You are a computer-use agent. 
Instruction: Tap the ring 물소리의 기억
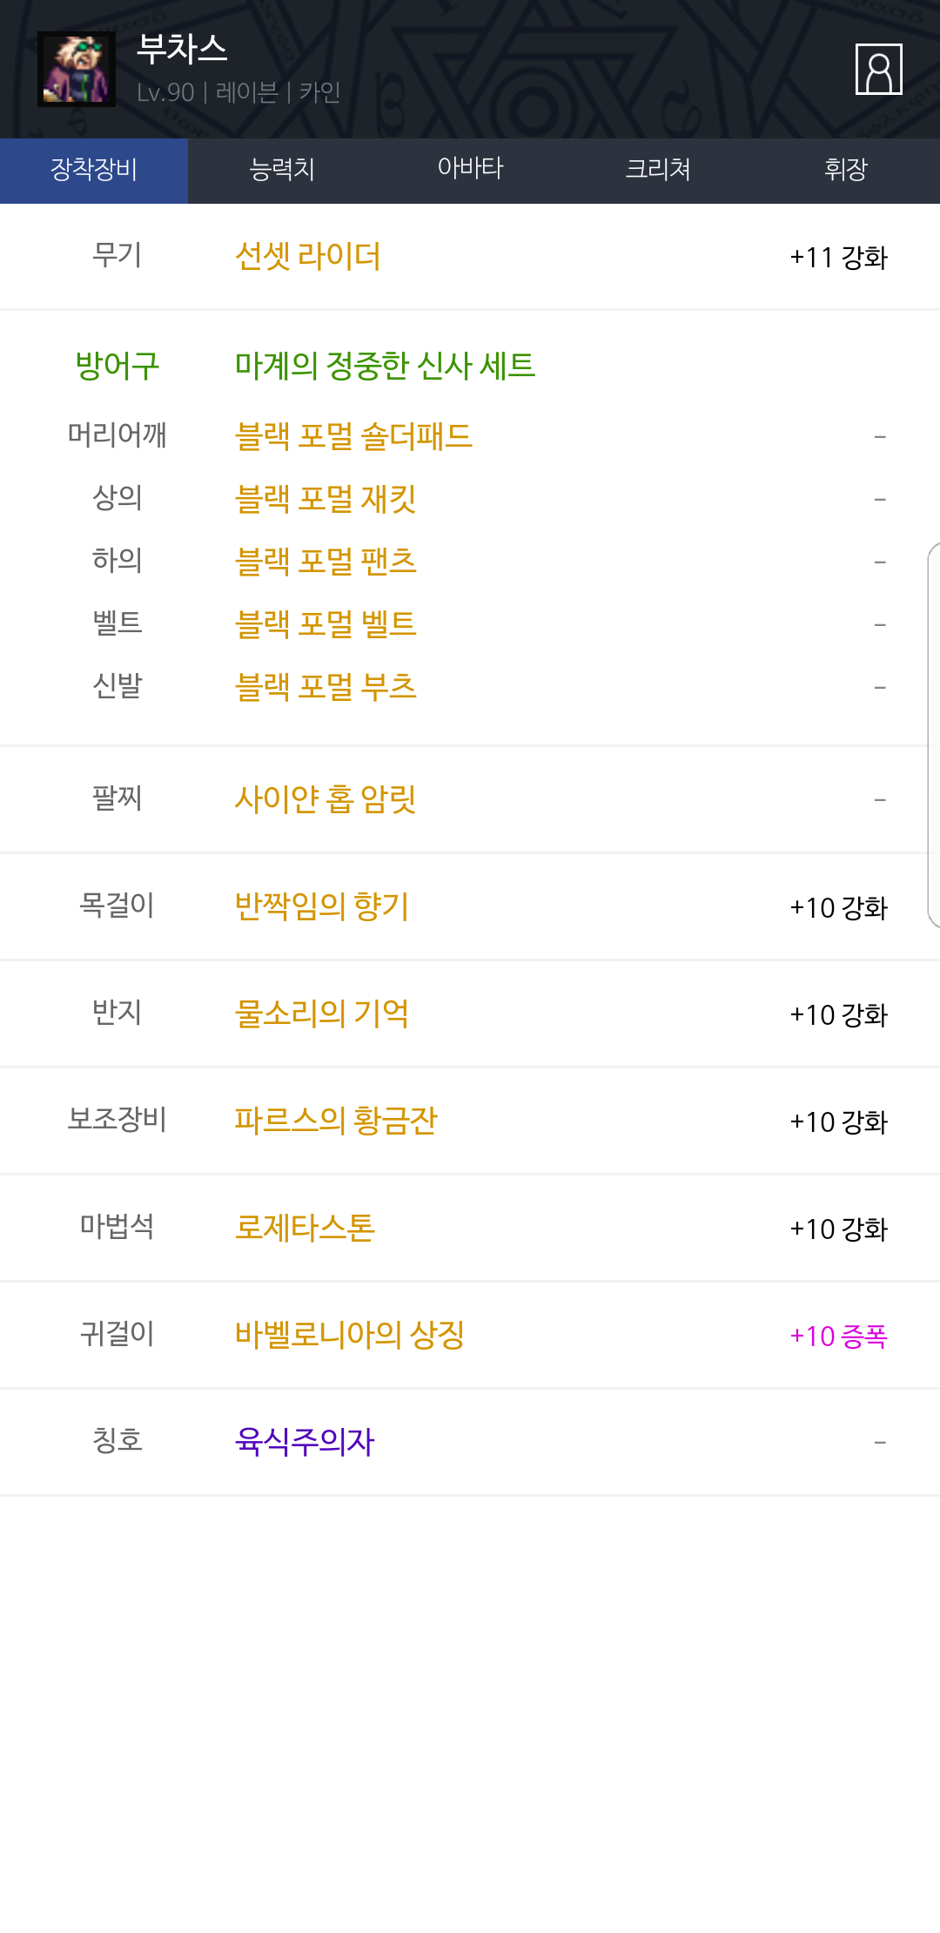[322, 1014]
